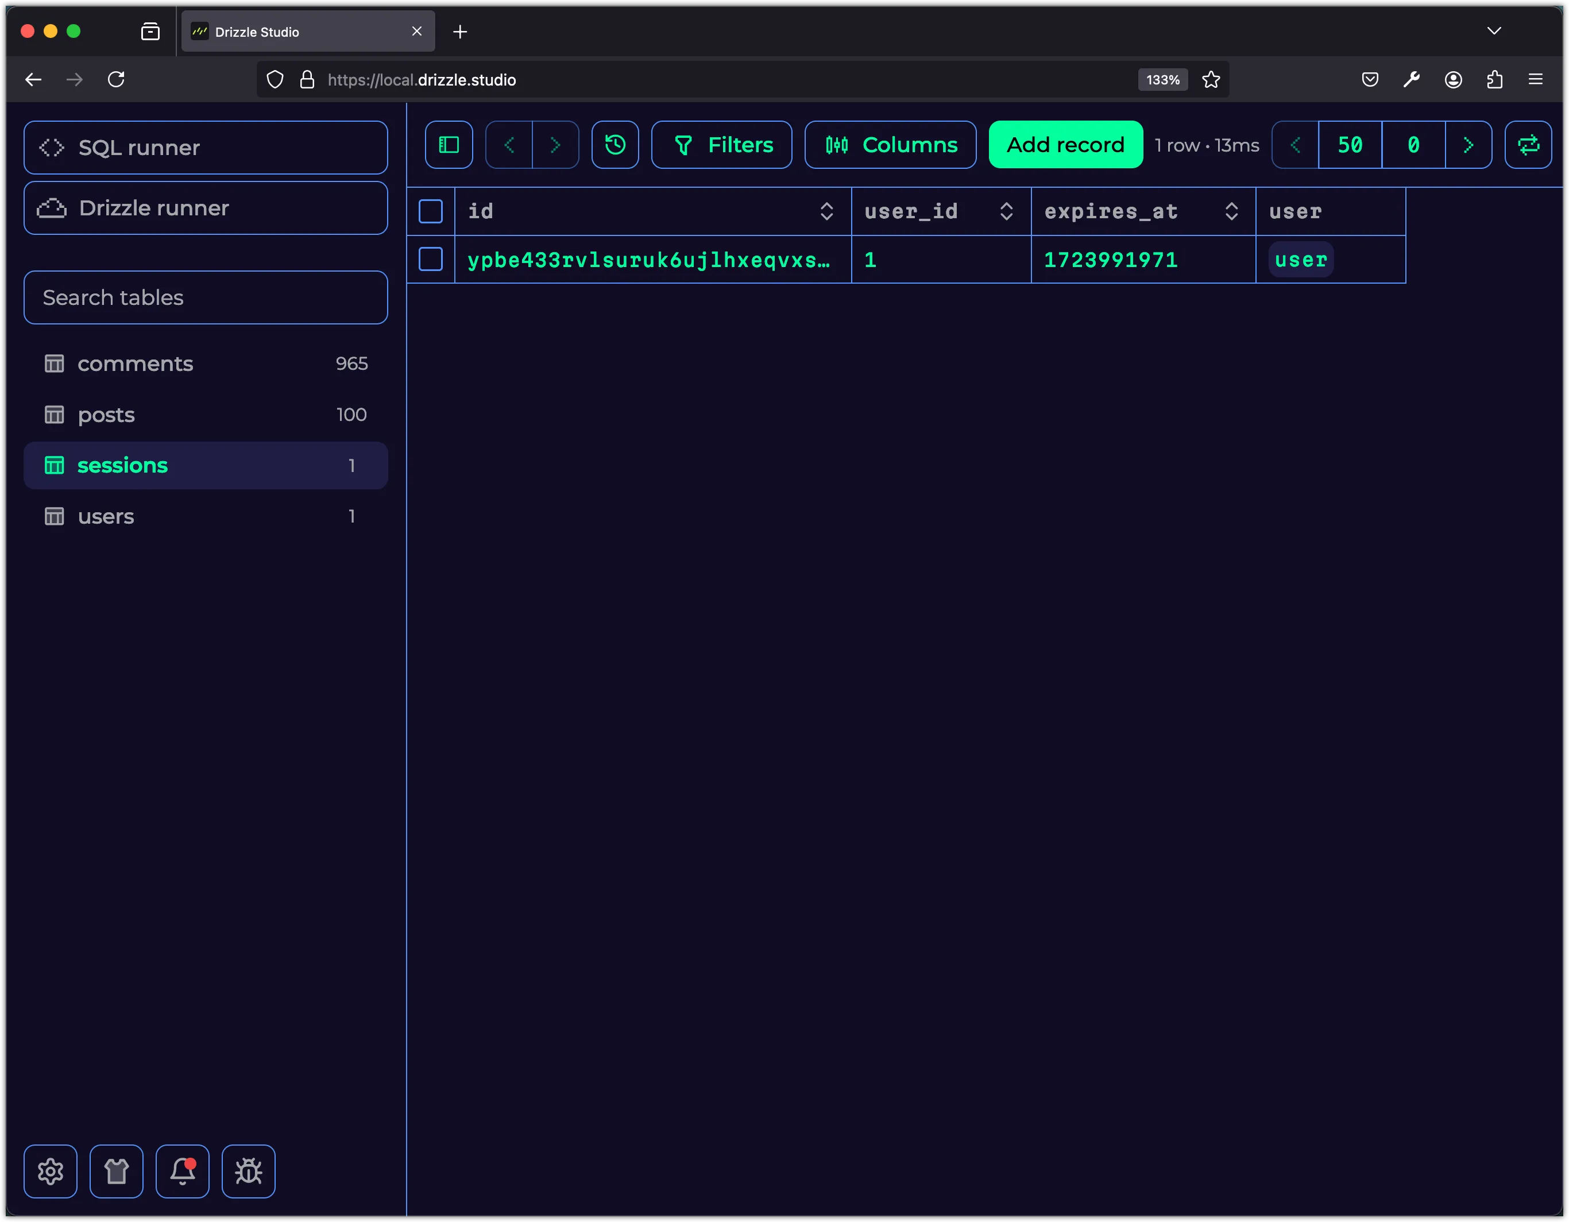Bookmark this page with star icon
The width and height of the screenshot is (1569, 1222).
(x=1211, y=79)
